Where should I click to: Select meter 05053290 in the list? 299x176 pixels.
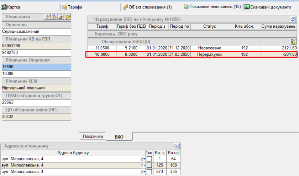coord(36,46)
